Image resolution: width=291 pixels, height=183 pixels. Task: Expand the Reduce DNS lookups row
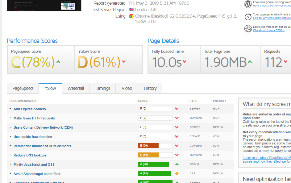[x=30, y=155]
